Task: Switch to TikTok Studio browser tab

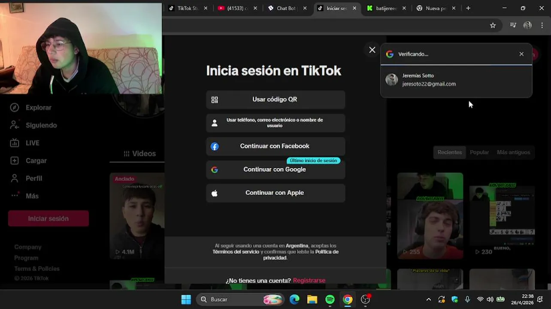Action: coord(188,8)
